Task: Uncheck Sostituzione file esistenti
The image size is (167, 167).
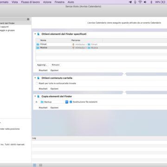Action: click(x=71, y=102)
